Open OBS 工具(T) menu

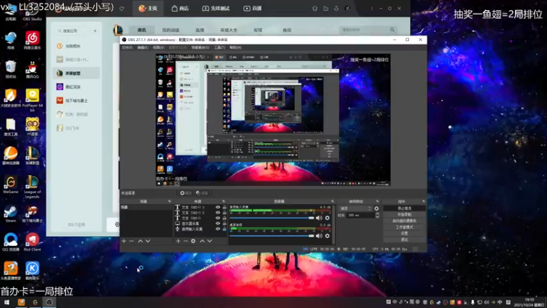click(x=219, y=47)
